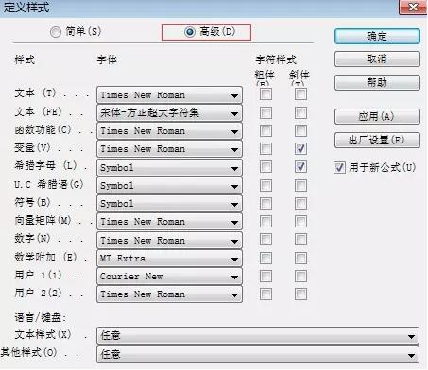Enable italic for 向量矩阵(M) row
The image size is (428, 370).
300,222
